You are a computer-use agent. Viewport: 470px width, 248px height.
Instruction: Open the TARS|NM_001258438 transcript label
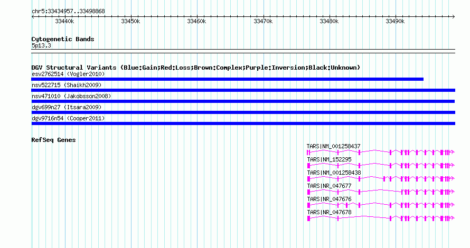pyautogui.click(x=334, y=173)
